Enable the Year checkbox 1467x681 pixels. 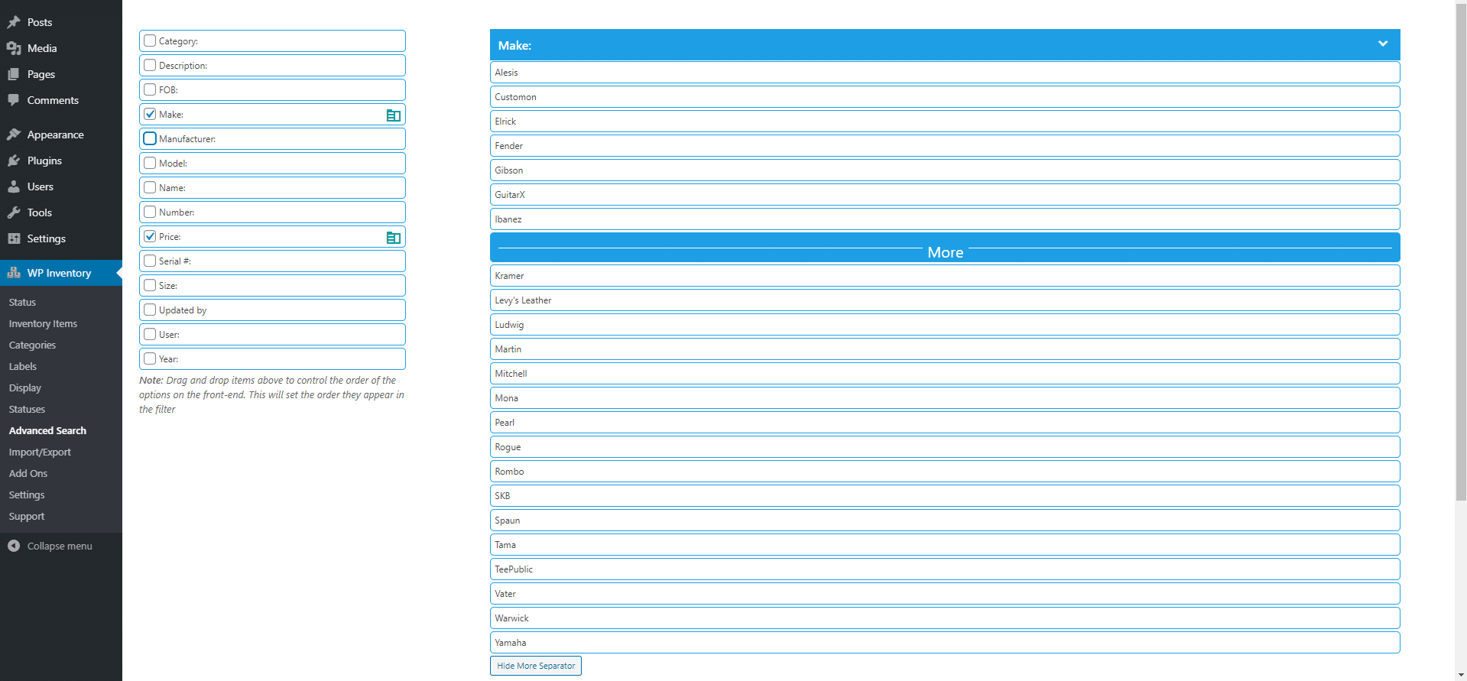click(150, 358)
